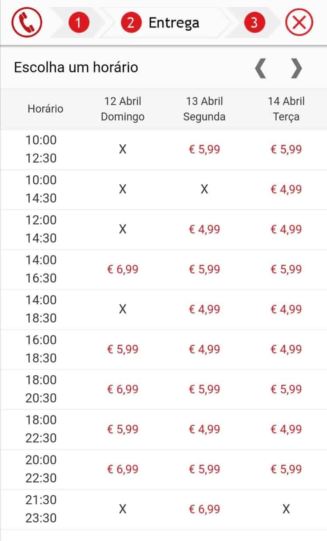Choose Monday 18:00-22:30 slot € 4,99
Image resolution: width=327 pixels, height=541 pixels.
[204, 429]
